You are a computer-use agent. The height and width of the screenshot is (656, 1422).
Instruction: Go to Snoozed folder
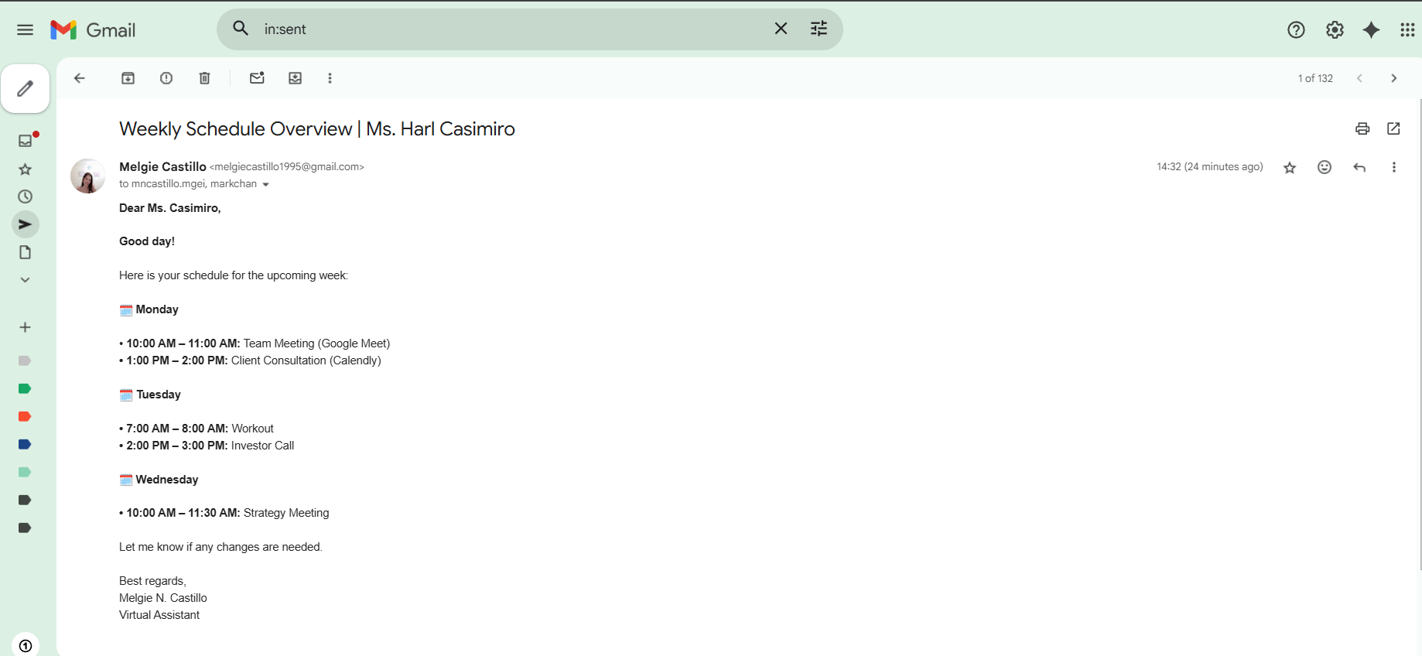[x=25, y=196]
